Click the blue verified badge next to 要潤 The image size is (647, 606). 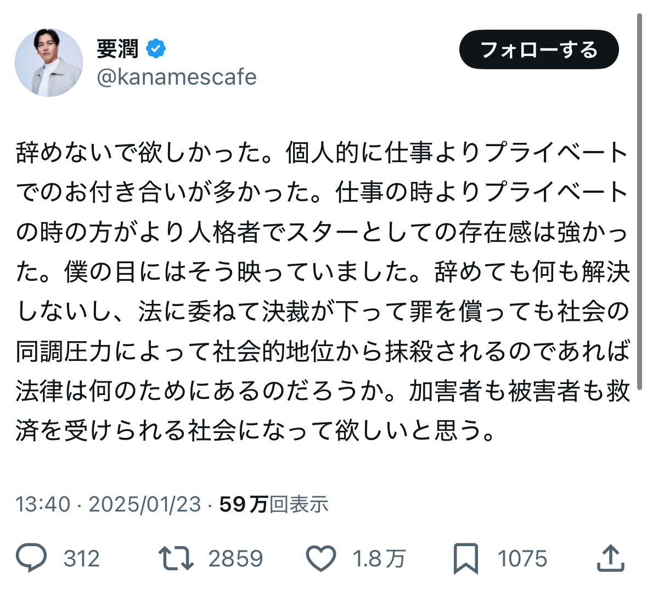point(156,48)
